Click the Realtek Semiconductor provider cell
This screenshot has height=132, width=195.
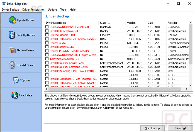178,43
